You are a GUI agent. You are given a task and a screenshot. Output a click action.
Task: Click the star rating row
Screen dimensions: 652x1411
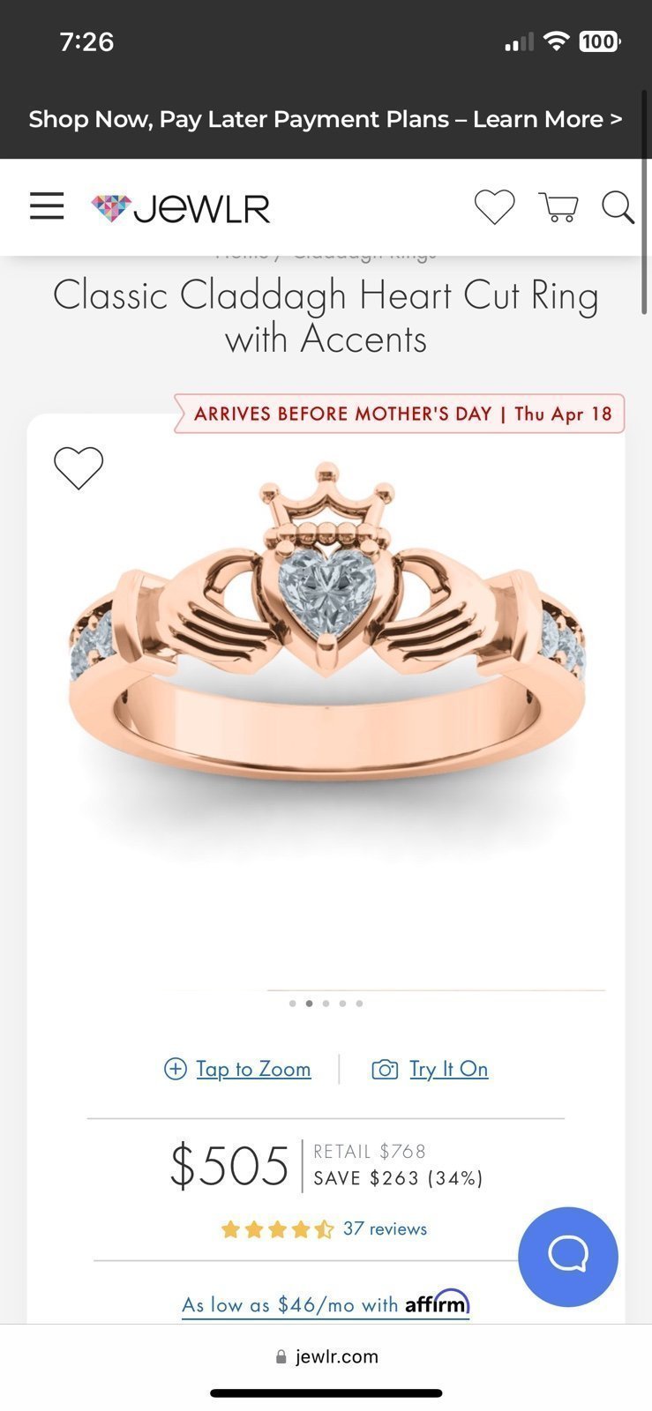[x=277, y=1228]
